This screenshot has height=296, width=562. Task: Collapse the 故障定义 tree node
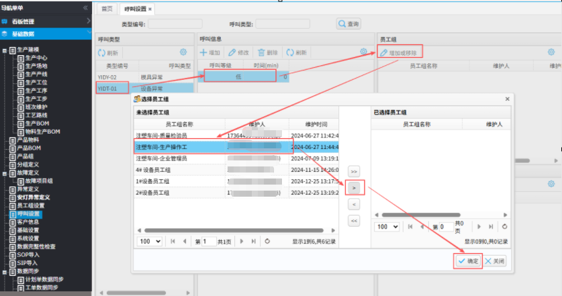pyautogui.click(x=5, y=173)
